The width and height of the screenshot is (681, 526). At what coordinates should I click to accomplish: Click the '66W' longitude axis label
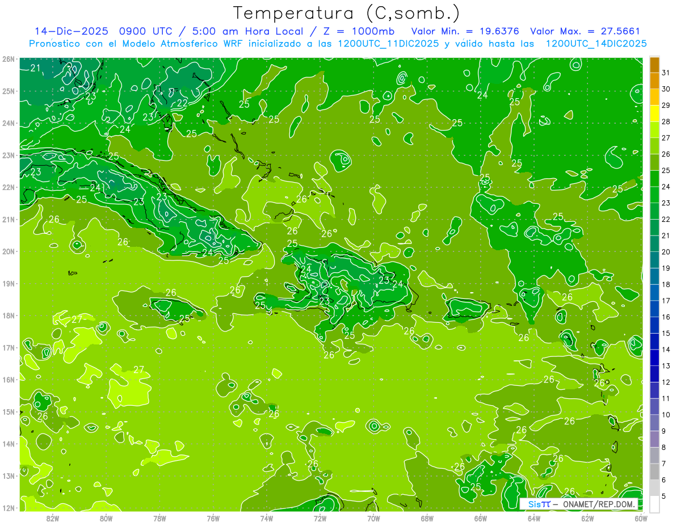click(481, 518)
